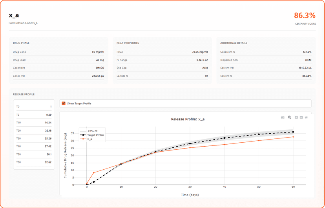Select the Drug Conc value 50 mg/ml
The image size is (325, 208).
pyautogui.click(x=98, y=52)
